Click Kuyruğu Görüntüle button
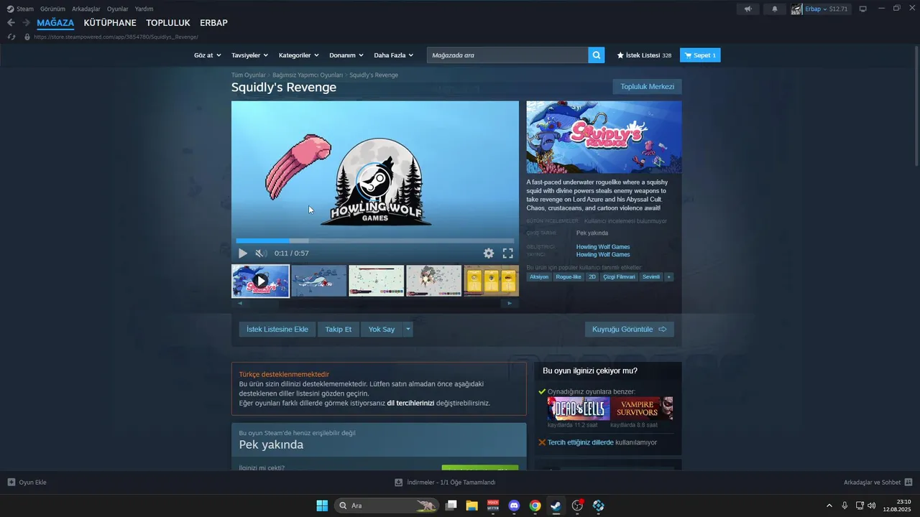 [x=630, y=329]
